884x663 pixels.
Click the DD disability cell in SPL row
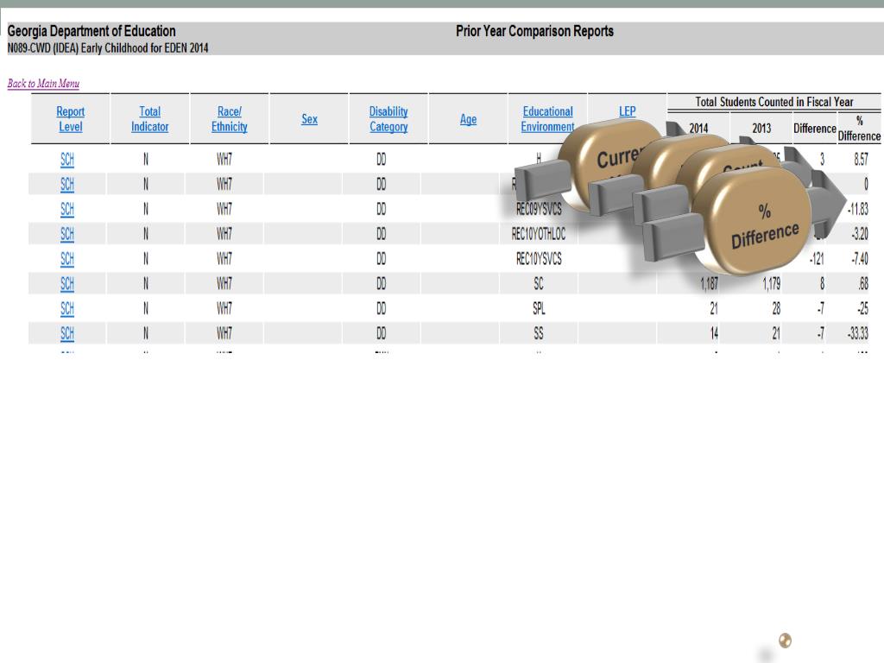coord(381,308)
